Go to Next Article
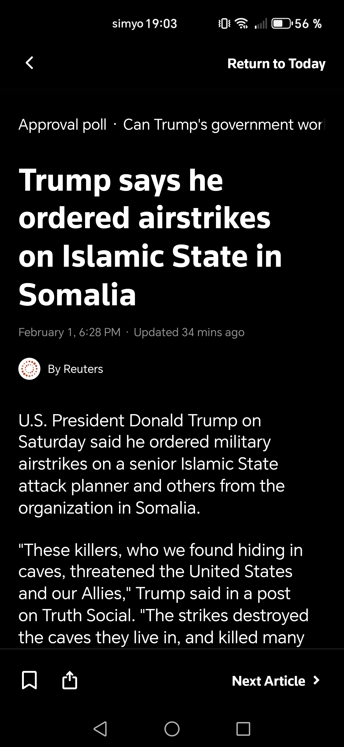This screenshot has height=747, width=344. [x=268, y=681]
